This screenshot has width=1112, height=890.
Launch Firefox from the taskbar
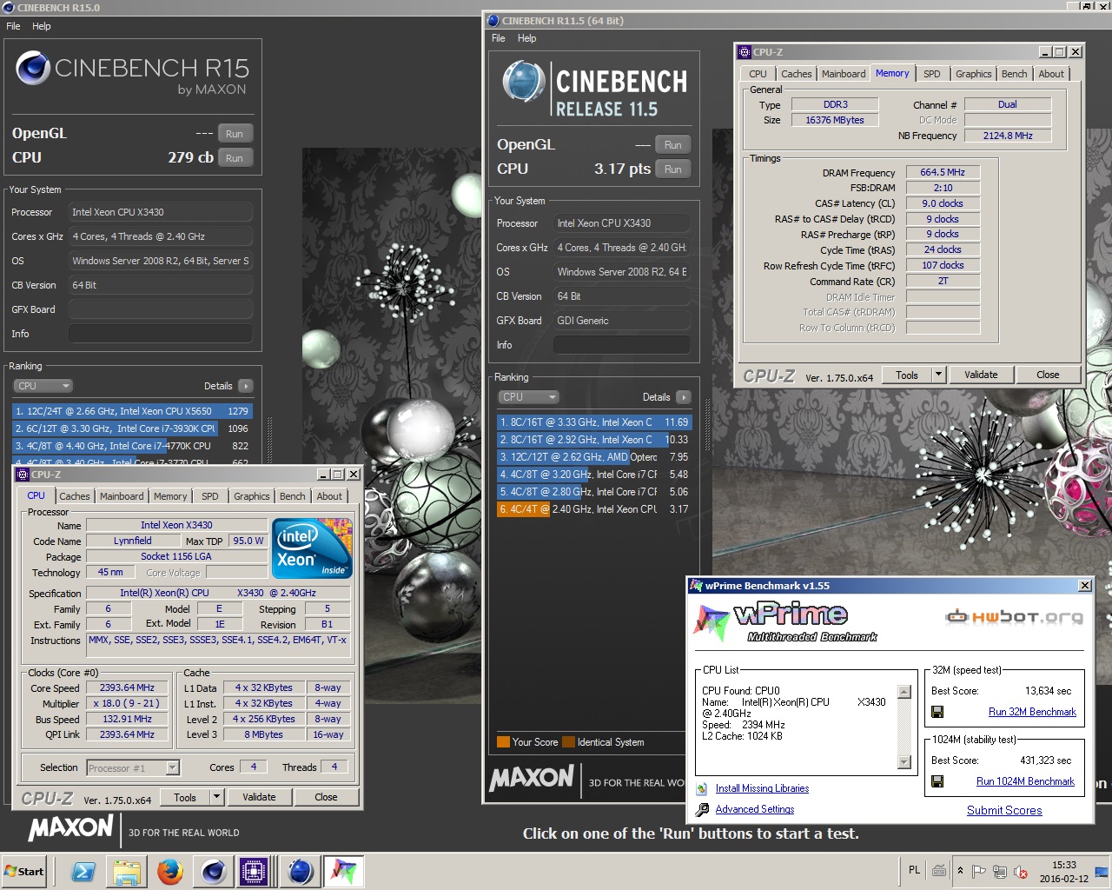(170, 871)
